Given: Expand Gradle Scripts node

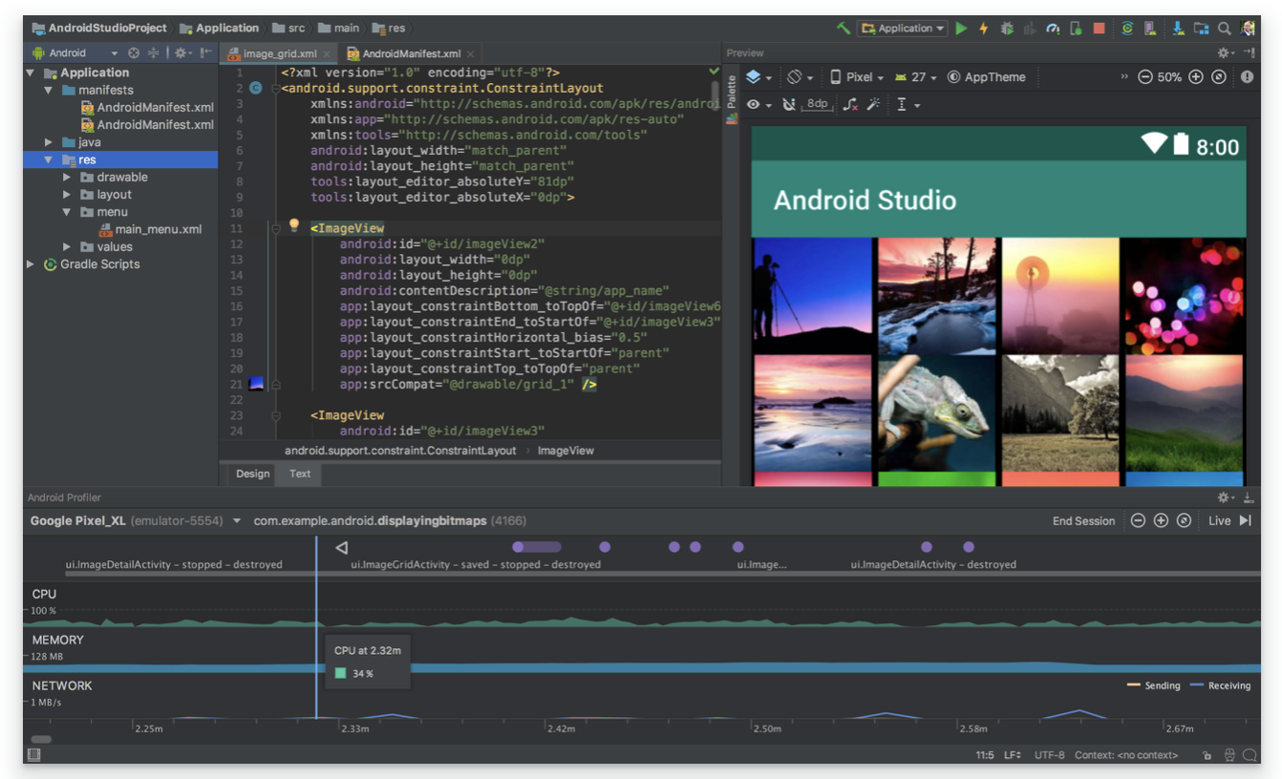Looking at the screenshot, I should pyautogui.click(x=31, y=264).
